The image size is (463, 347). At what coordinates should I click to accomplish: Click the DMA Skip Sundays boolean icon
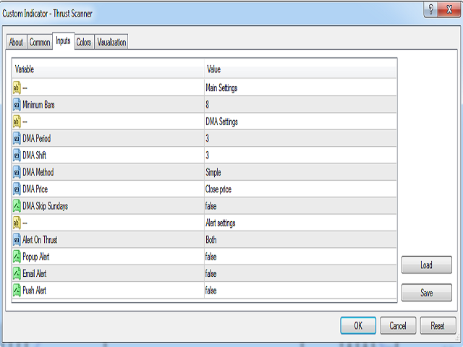(17, 206)
